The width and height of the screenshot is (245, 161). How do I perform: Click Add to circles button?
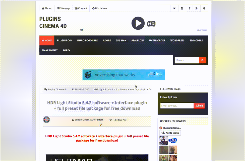170,133
